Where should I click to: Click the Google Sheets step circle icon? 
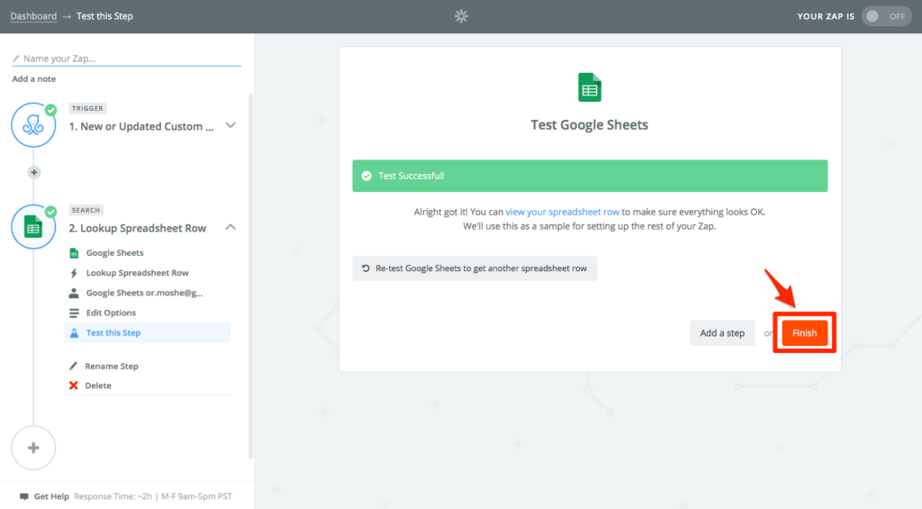coord(33,227)
